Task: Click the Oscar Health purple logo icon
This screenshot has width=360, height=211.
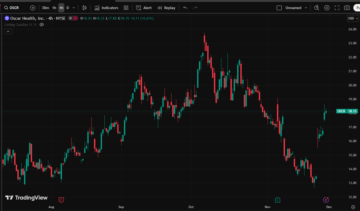Action: click(7, 18)
